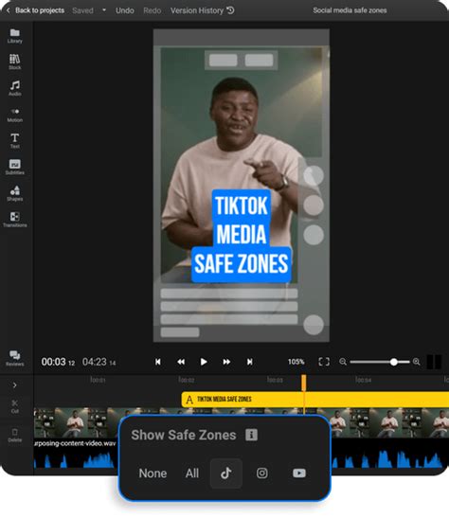Open the Subtitles panel

pyautogui.click(x=15, y=168)
